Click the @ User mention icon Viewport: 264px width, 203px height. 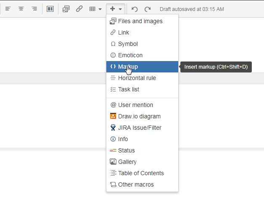click(113, 105)
